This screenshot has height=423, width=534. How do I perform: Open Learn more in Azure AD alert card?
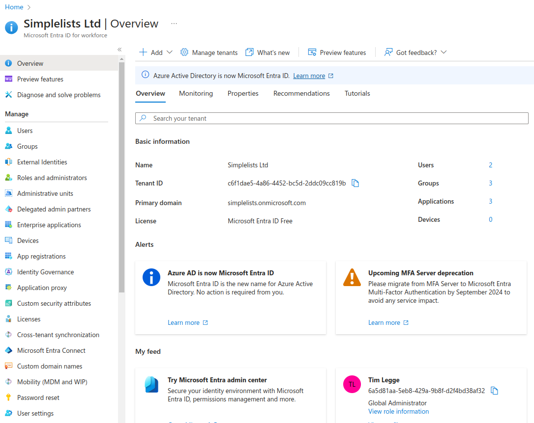click(188, 322)
